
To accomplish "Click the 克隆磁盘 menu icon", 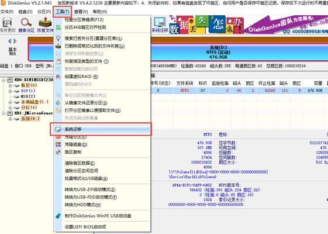I will click(x=58, y=144).
